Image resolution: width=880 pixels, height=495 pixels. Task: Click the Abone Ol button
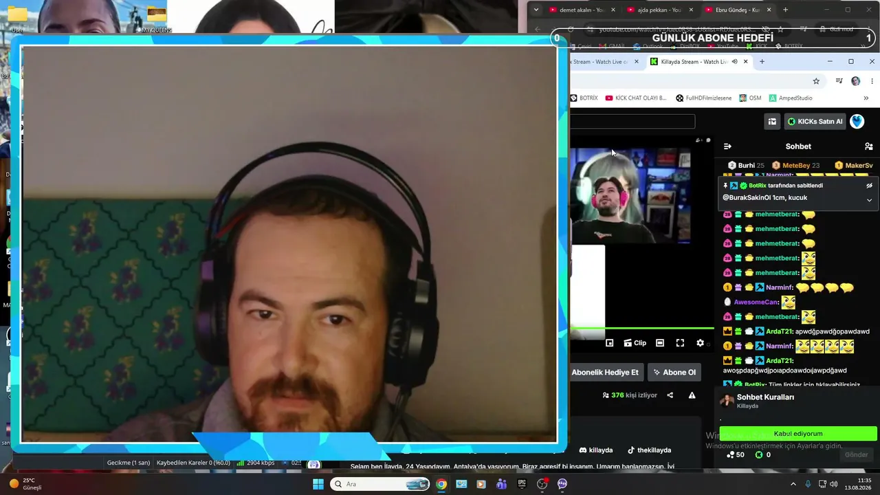tap(674, 373)
